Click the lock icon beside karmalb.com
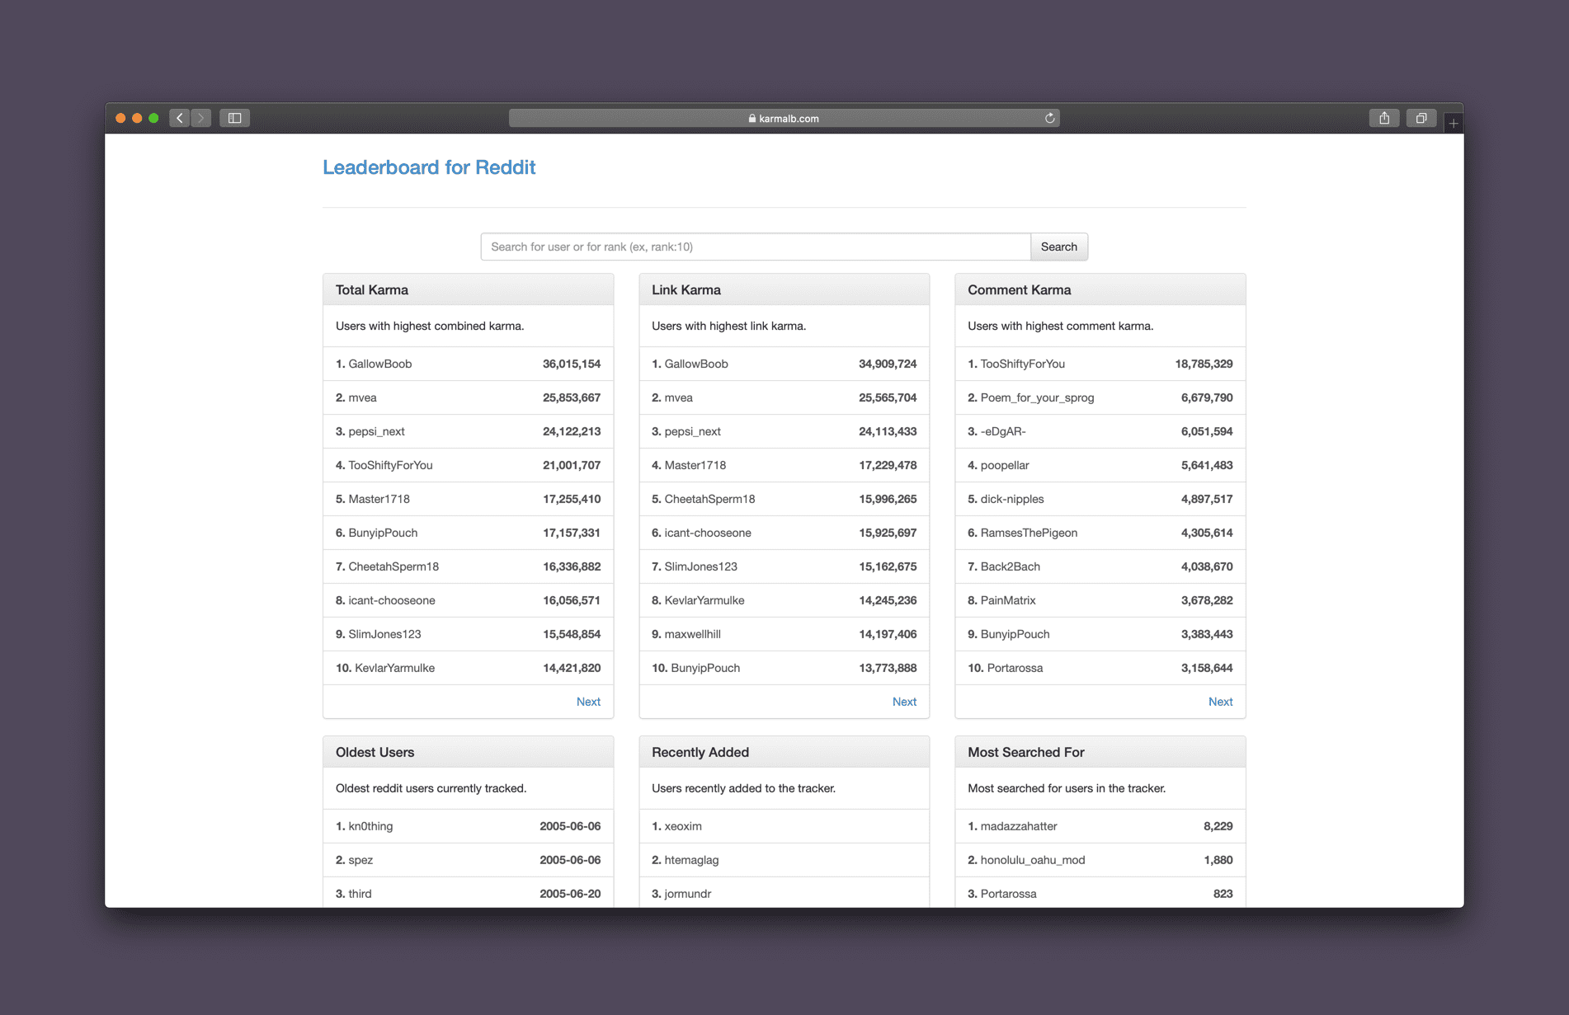Screen dimensions: 1569x1015 tap(752, 118)
